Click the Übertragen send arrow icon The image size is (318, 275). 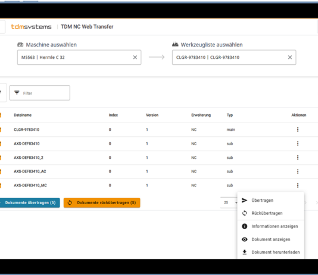[x=245, y=200]
